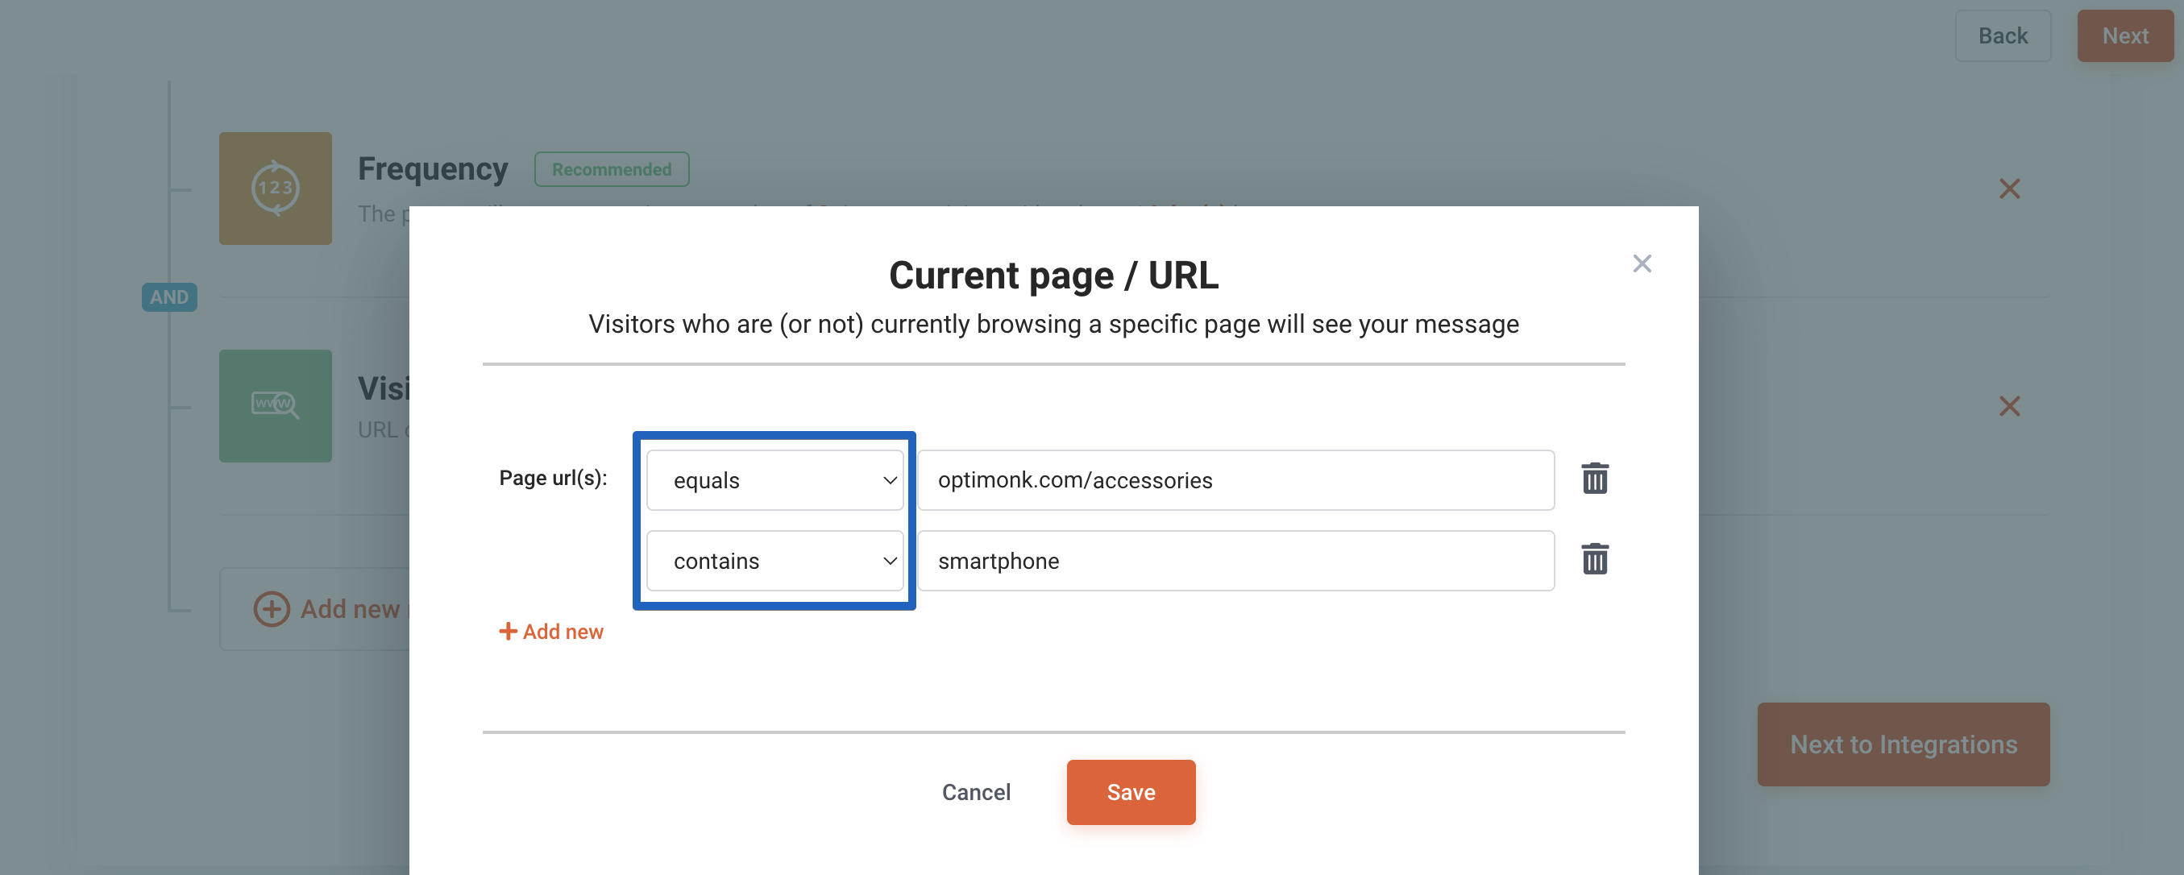
Task: Close the Current page / URL dialog
Action: (1642, 263)
